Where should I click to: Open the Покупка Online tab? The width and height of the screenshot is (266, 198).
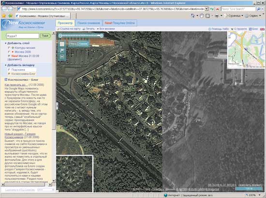(120, 23)
